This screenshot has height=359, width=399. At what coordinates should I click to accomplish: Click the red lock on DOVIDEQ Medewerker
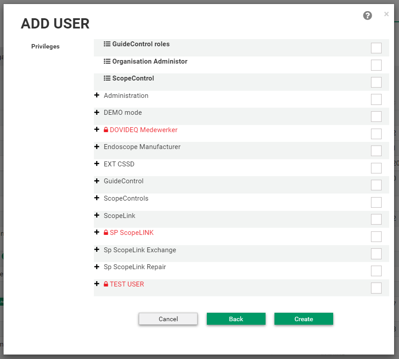106,130
